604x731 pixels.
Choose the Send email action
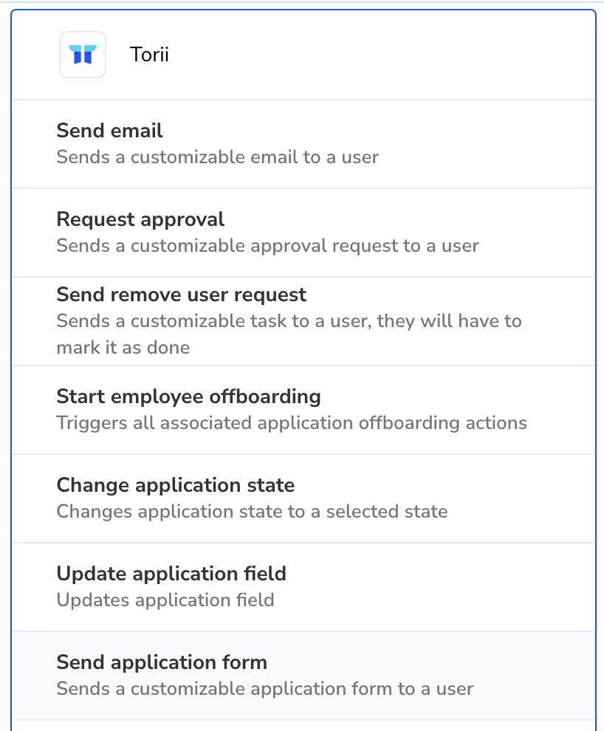click(x=303, y=144)
